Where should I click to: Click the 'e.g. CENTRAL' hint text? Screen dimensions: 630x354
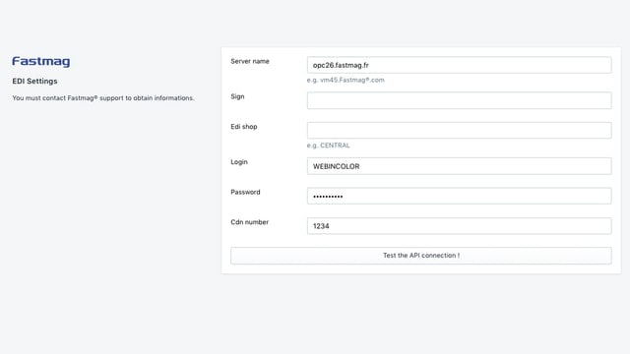(328, 146)
